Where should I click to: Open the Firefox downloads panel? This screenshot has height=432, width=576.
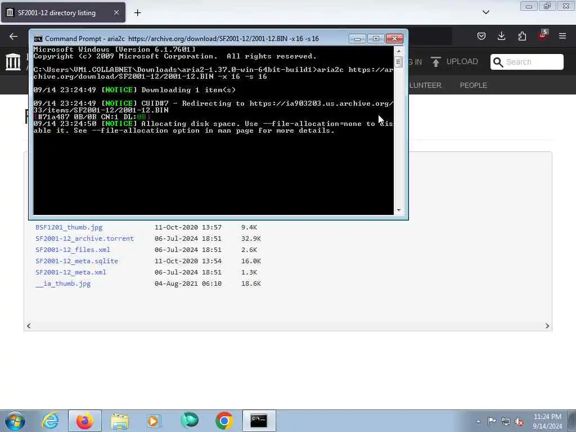501,36
